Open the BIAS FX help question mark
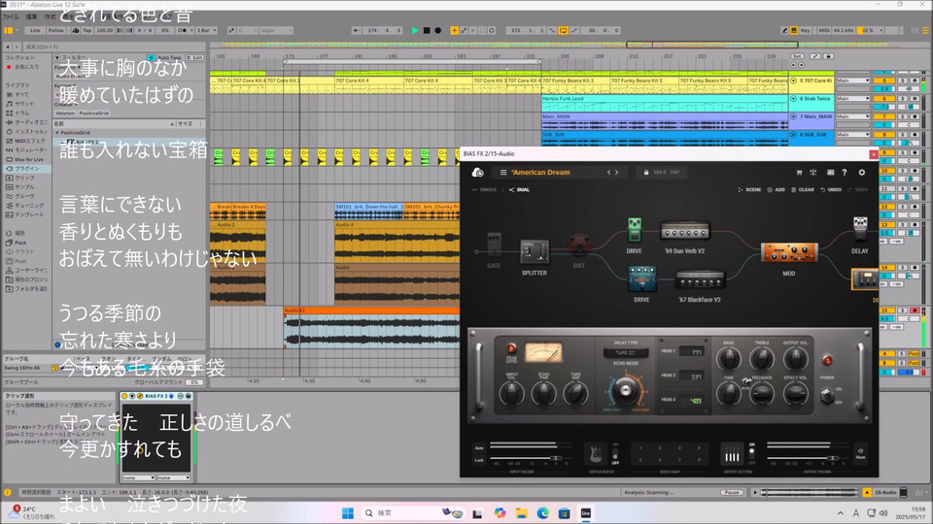933x524 pixels. tap(845, 173)
